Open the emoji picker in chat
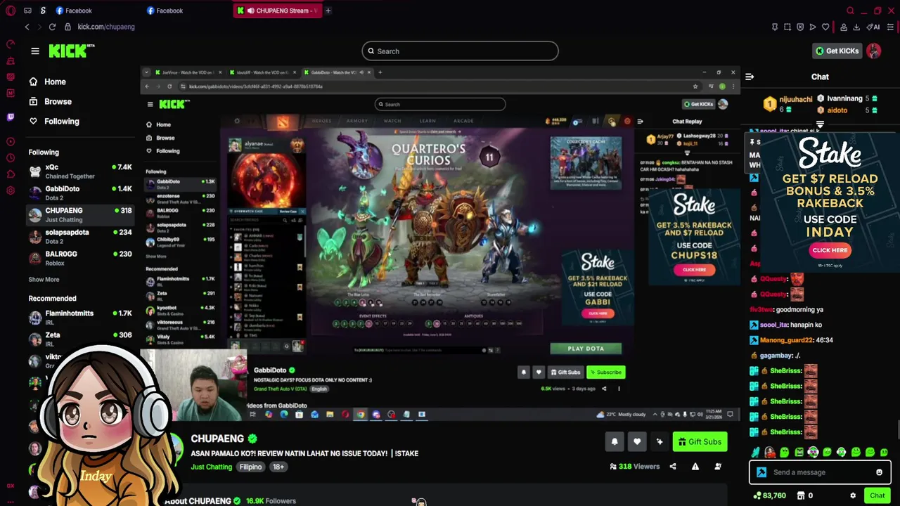Viewport: 900px width, 506px height. pyautogui.click(x=879, y=472)
